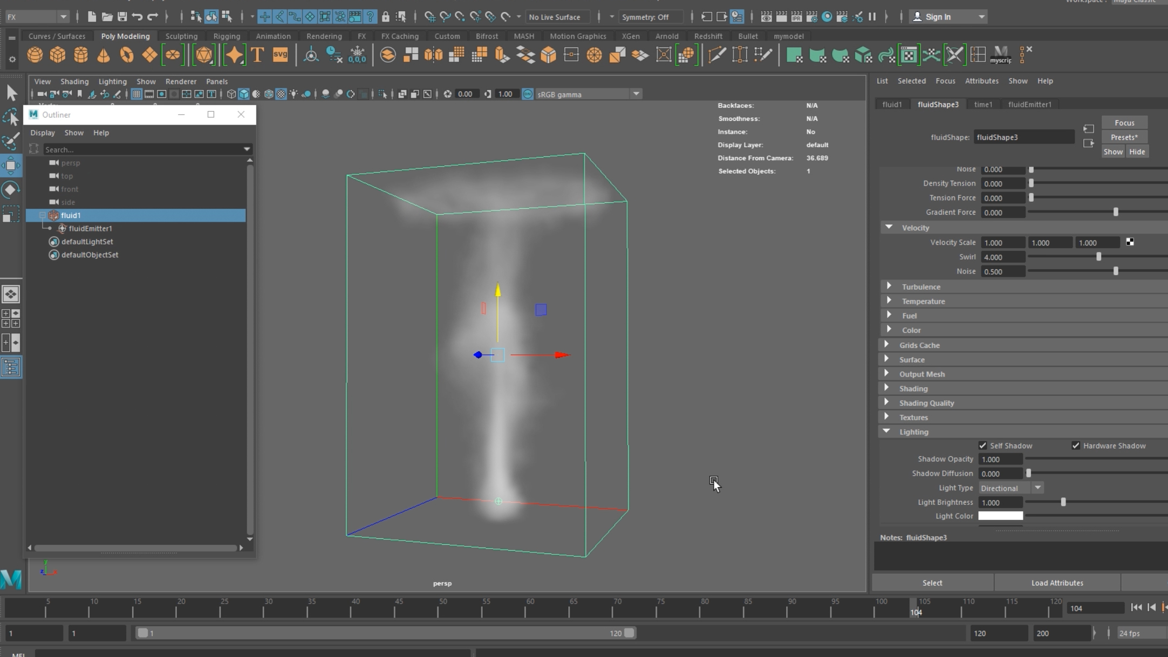Click the polygon sphere shelf icon
Screen dimensions: 1168x657
point(35,55)
